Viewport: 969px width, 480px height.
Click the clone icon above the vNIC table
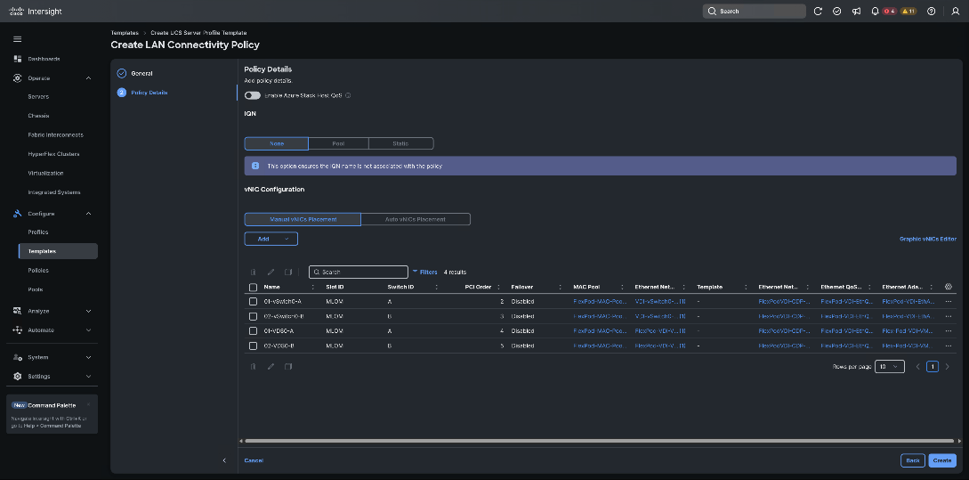(288, 273)
